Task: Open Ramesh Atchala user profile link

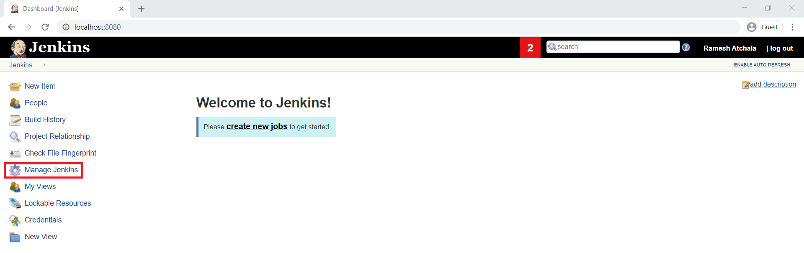Action: tap(730, 49)
